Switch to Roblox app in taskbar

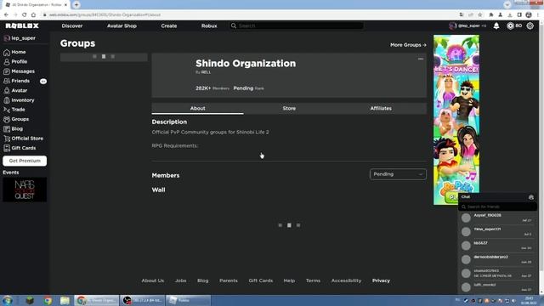[x=188, y=300]
